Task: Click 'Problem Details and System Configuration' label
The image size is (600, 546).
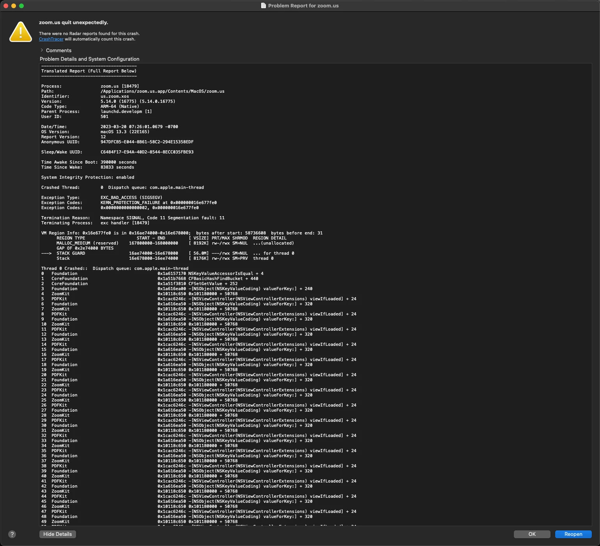Action: pyautogui.click(x=90, y=59)
